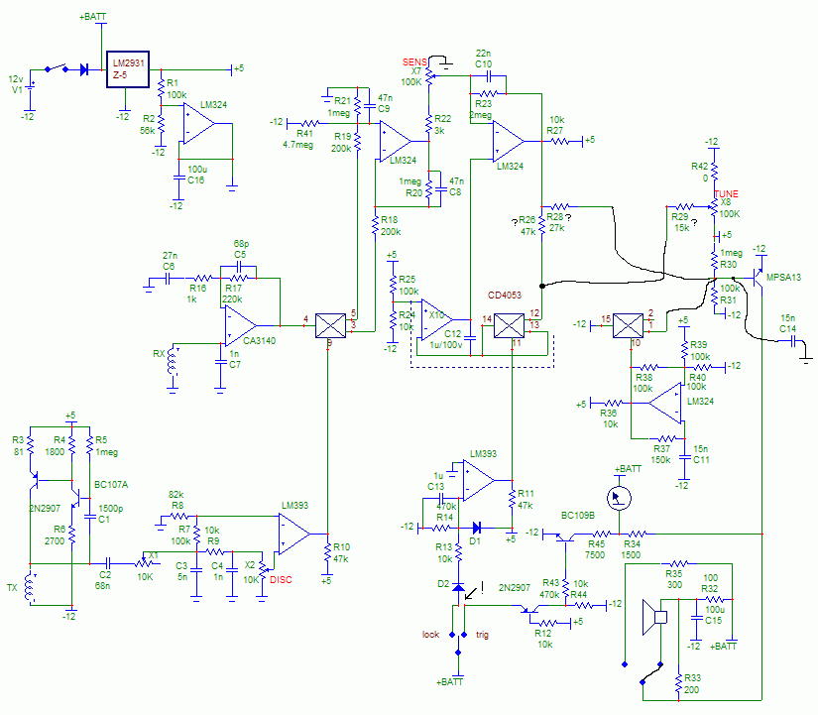
Task: Select the 68p C5 label
Action: [241, 249]
